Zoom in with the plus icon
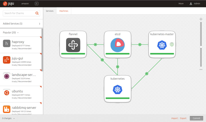This screenshot has width=206, height=122. coord(201,19)
